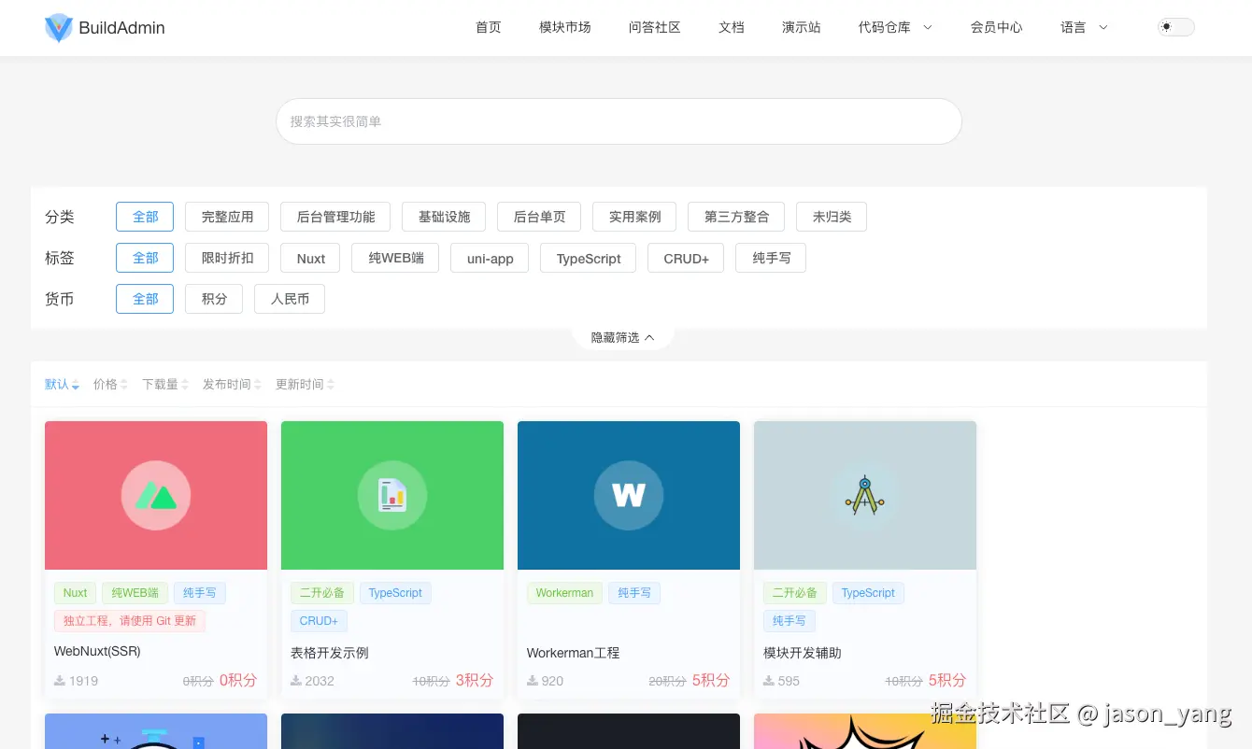Filter category by 完整应用
This screenshot has width=1252, height=749.
pyautogui.click(x=227, y=217)
